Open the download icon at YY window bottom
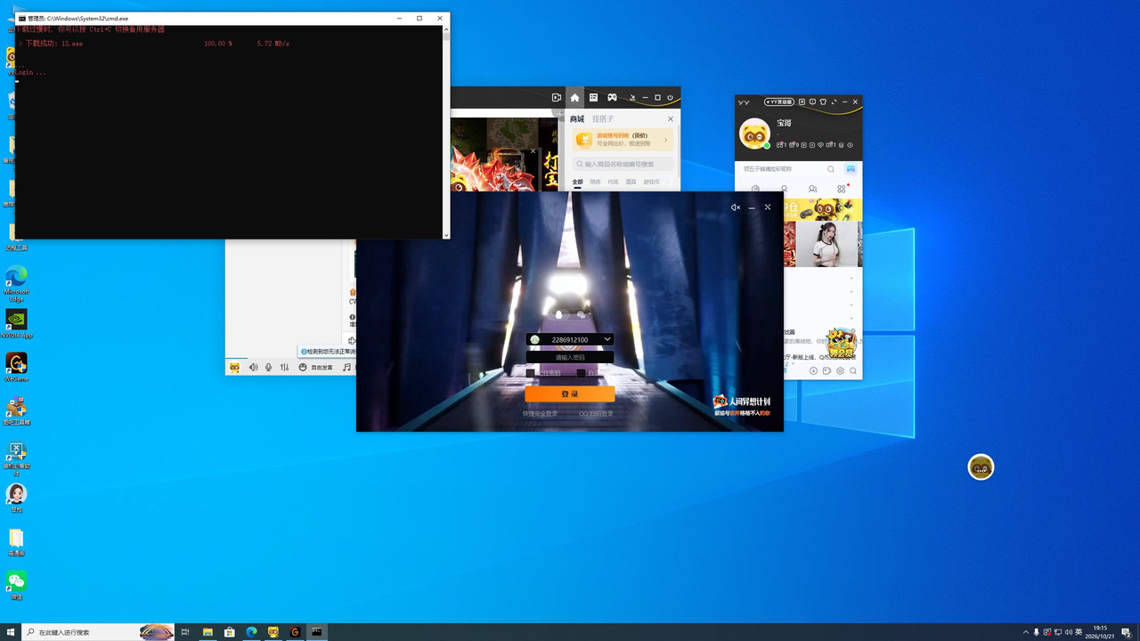Image resolution: width=1140 pixels, height=641 pixels. (x=813, y=370)
